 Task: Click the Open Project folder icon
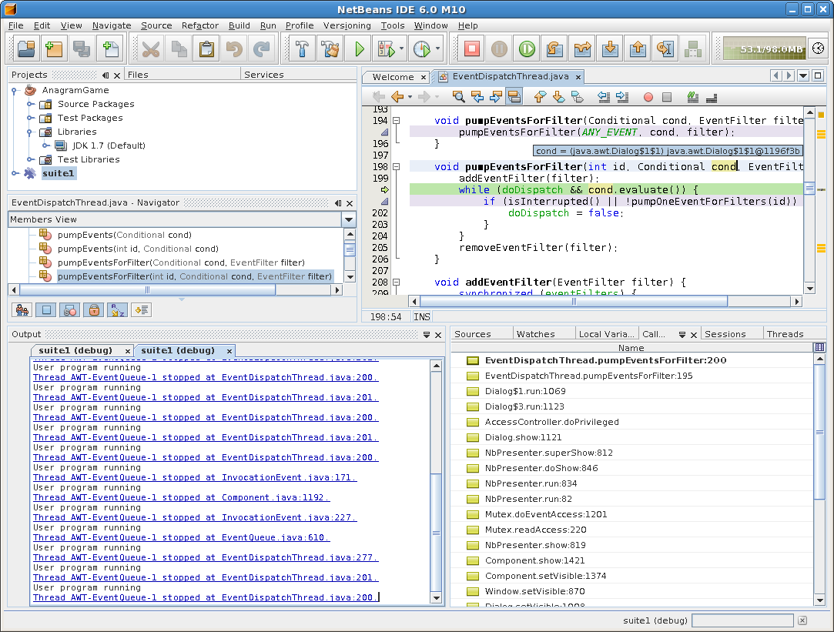tap(26, 49)
